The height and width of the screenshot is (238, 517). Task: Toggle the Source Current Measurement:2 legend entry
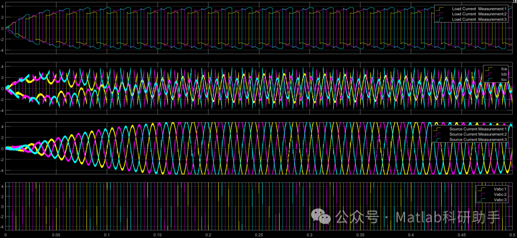[471, 134]
